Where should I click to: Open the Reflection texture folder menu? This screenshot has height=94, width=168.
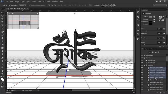[164, 33]
